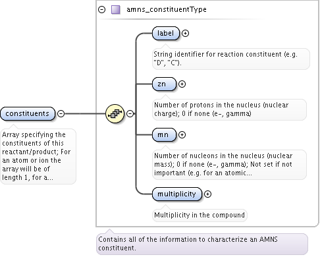
Task: Collapse the amns_constituentType box
Action: [101, 10]
